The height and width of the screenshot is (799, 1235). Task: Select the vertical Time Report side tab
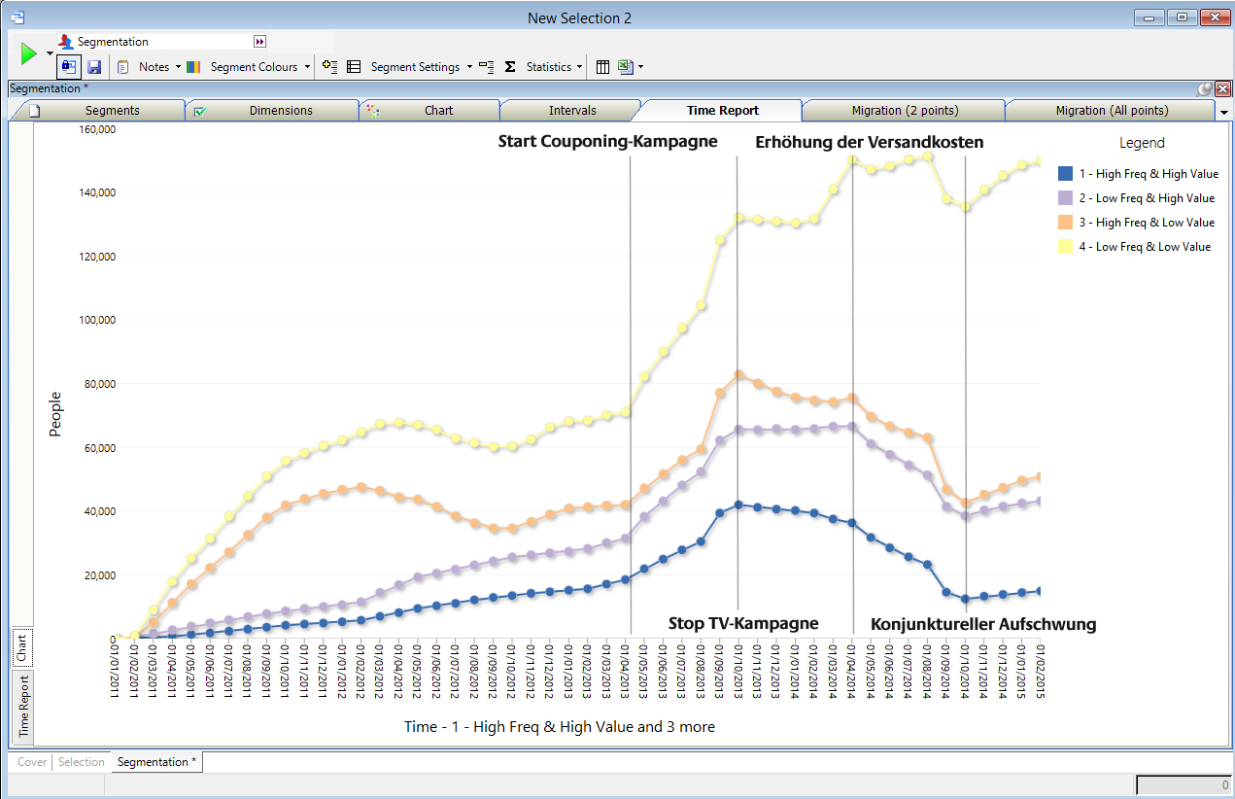pyautogui.click(x=22, y=707)
